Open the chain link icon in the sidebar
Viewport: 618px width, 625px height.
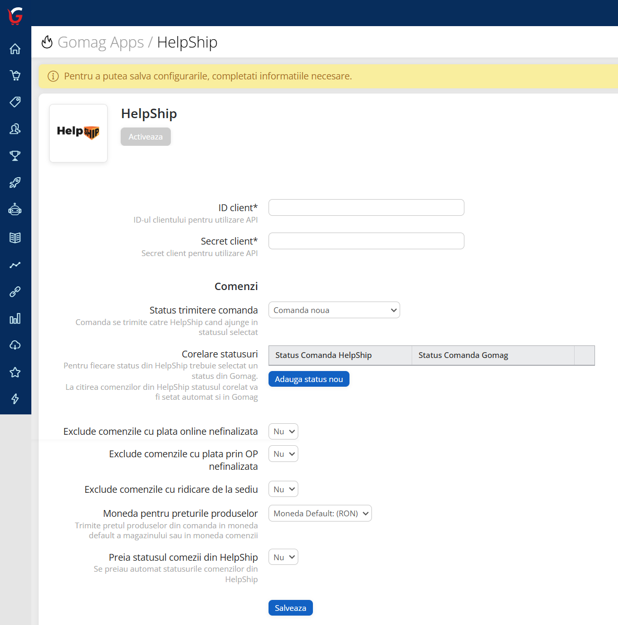pos(15,292)
